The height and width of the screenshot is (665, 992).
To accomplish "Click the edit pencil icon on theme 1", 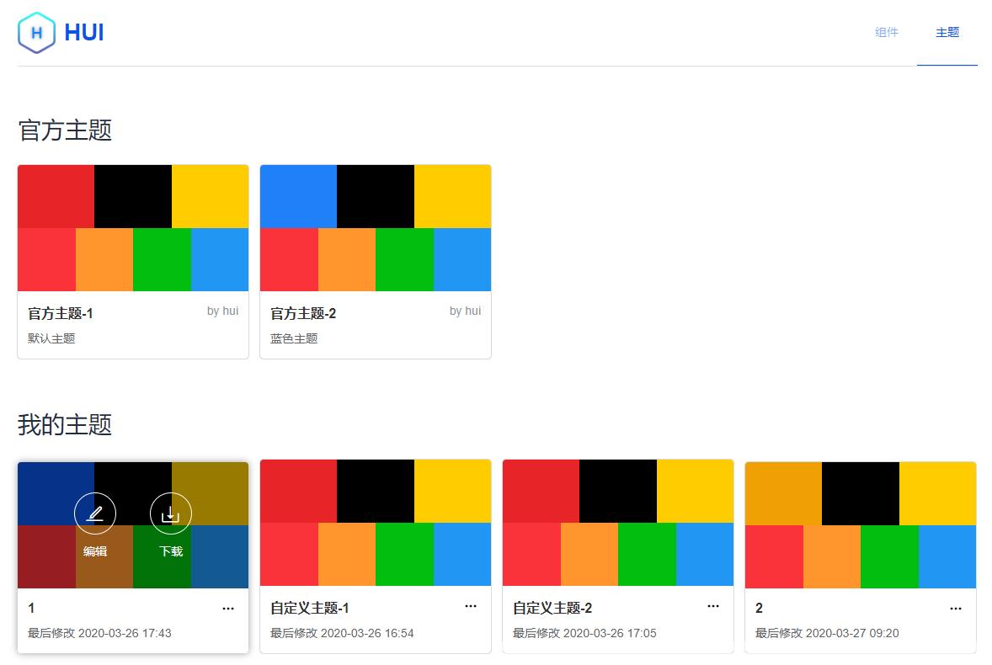I will coord(95,513).
